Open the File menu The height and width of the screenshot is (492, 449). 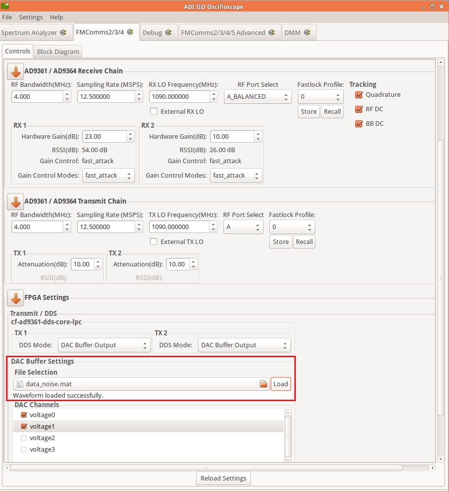pos(7,17)
